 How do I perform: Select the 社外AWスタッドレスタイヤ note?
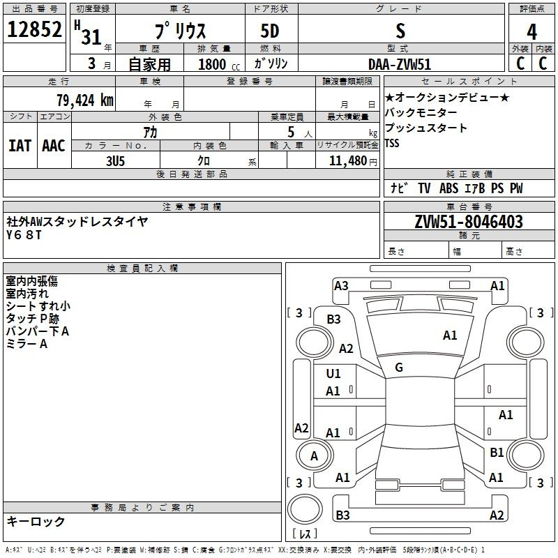point(77,221)
